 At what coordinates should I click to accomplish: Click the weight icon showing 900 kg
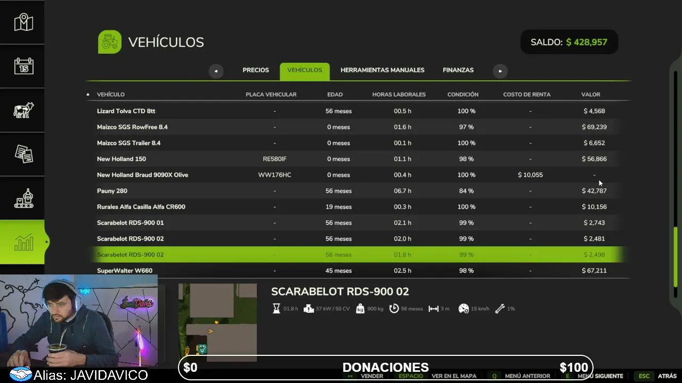360,309
